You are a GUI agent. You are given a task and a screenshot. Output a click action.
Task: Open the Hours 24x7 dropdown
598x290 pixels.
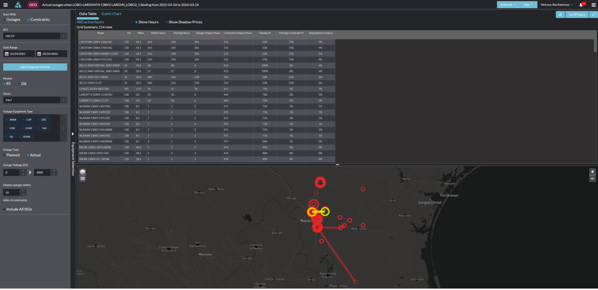click(x=35, y=100)
